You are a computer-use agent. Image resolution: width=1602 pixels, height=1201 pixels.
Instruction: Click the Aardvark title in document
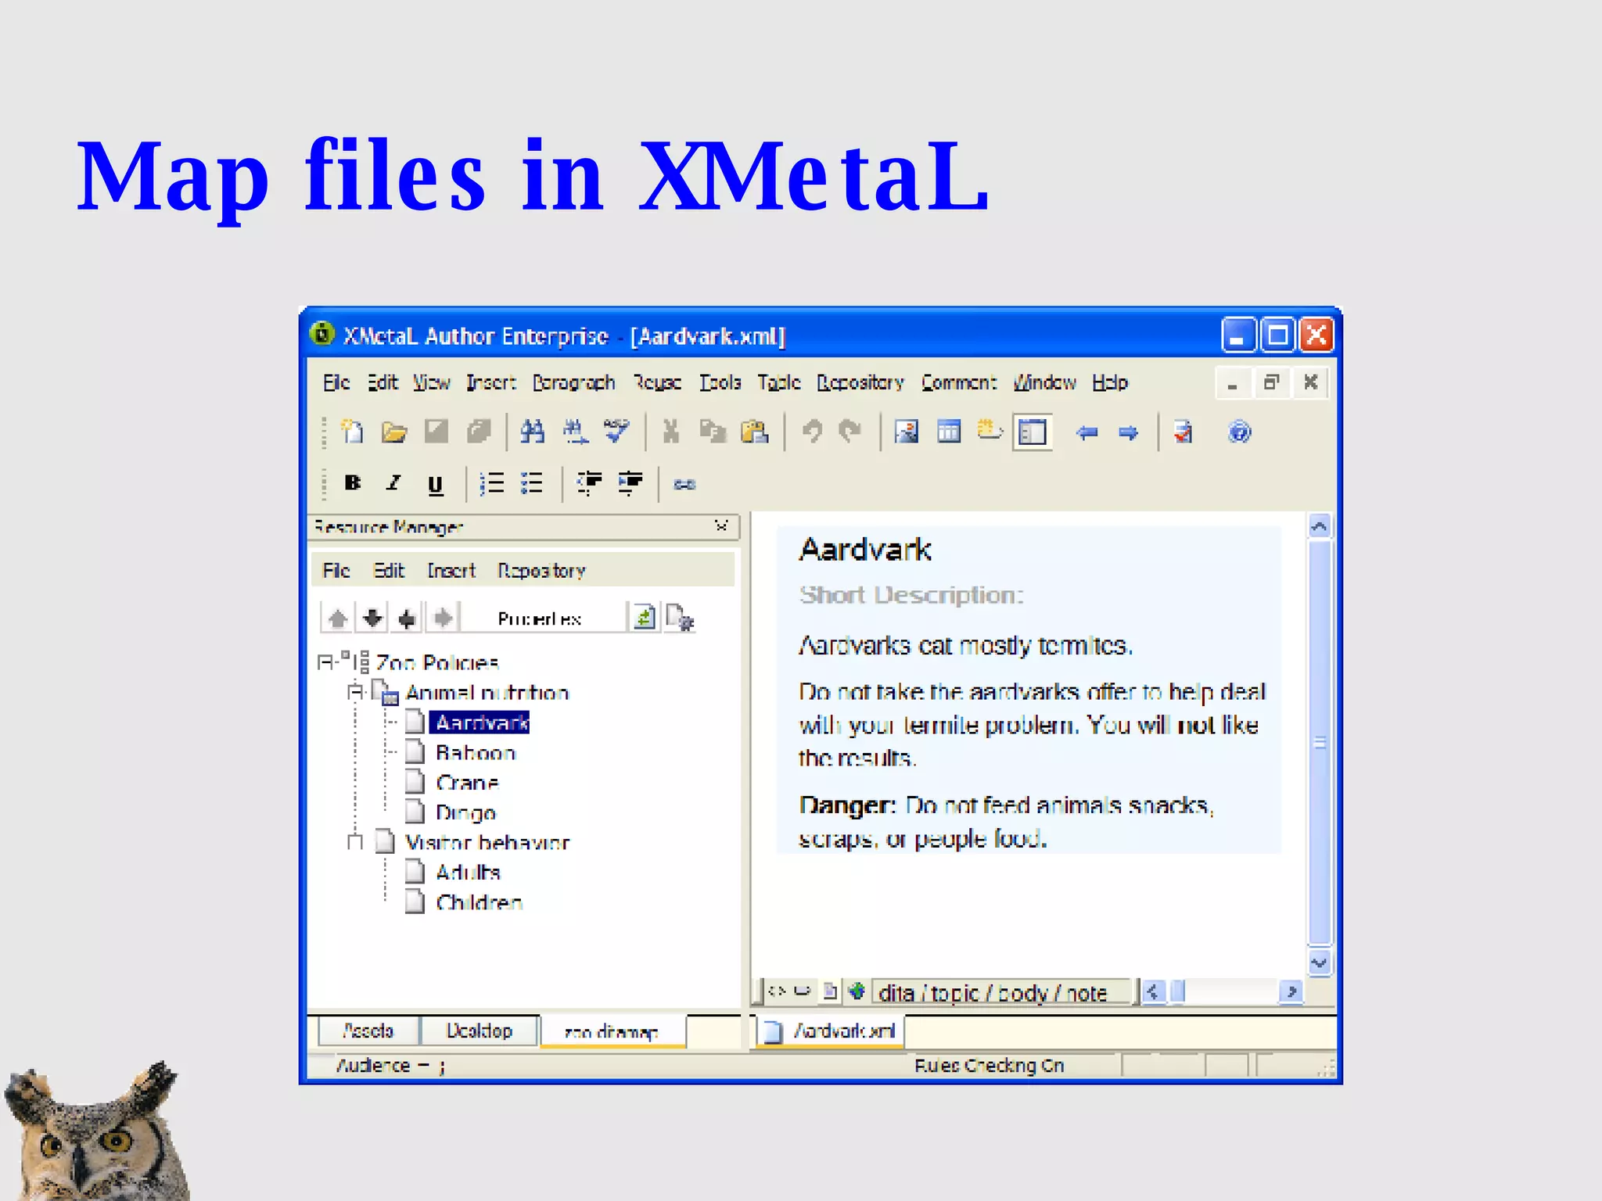865,550
